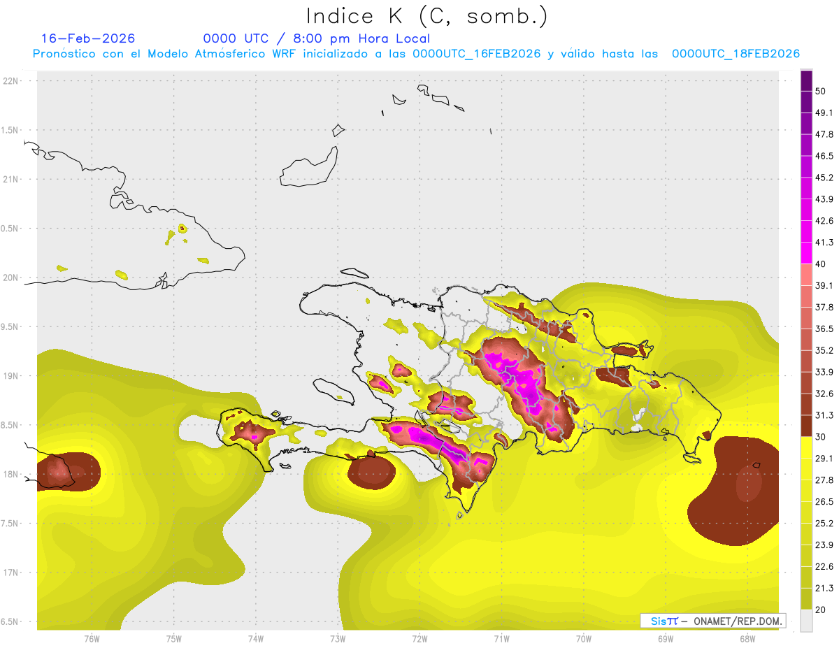839x648 pixels.
Task: Click "0000 UTC / 8:00 pm Hora Local"
Action: 317,38
